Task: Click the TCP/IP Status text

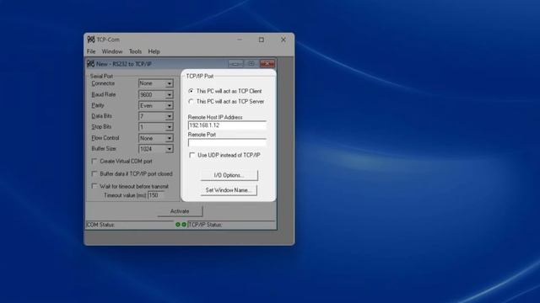Action: [x=205, y=225]
